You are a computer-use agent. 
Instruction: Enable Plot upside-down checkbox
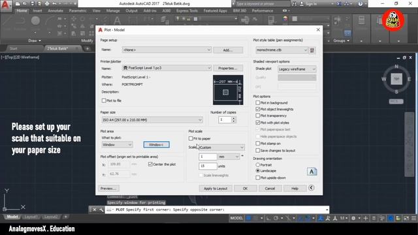click(257, 178)
